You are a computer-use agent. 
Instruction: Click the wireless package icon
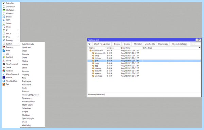pos(93,76)
